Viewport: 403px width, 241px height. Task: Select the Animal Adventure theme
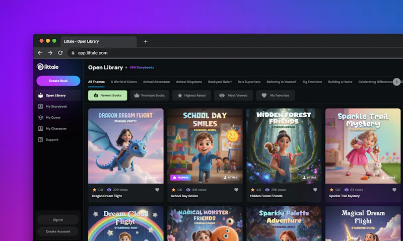click(x=156, y=82)
